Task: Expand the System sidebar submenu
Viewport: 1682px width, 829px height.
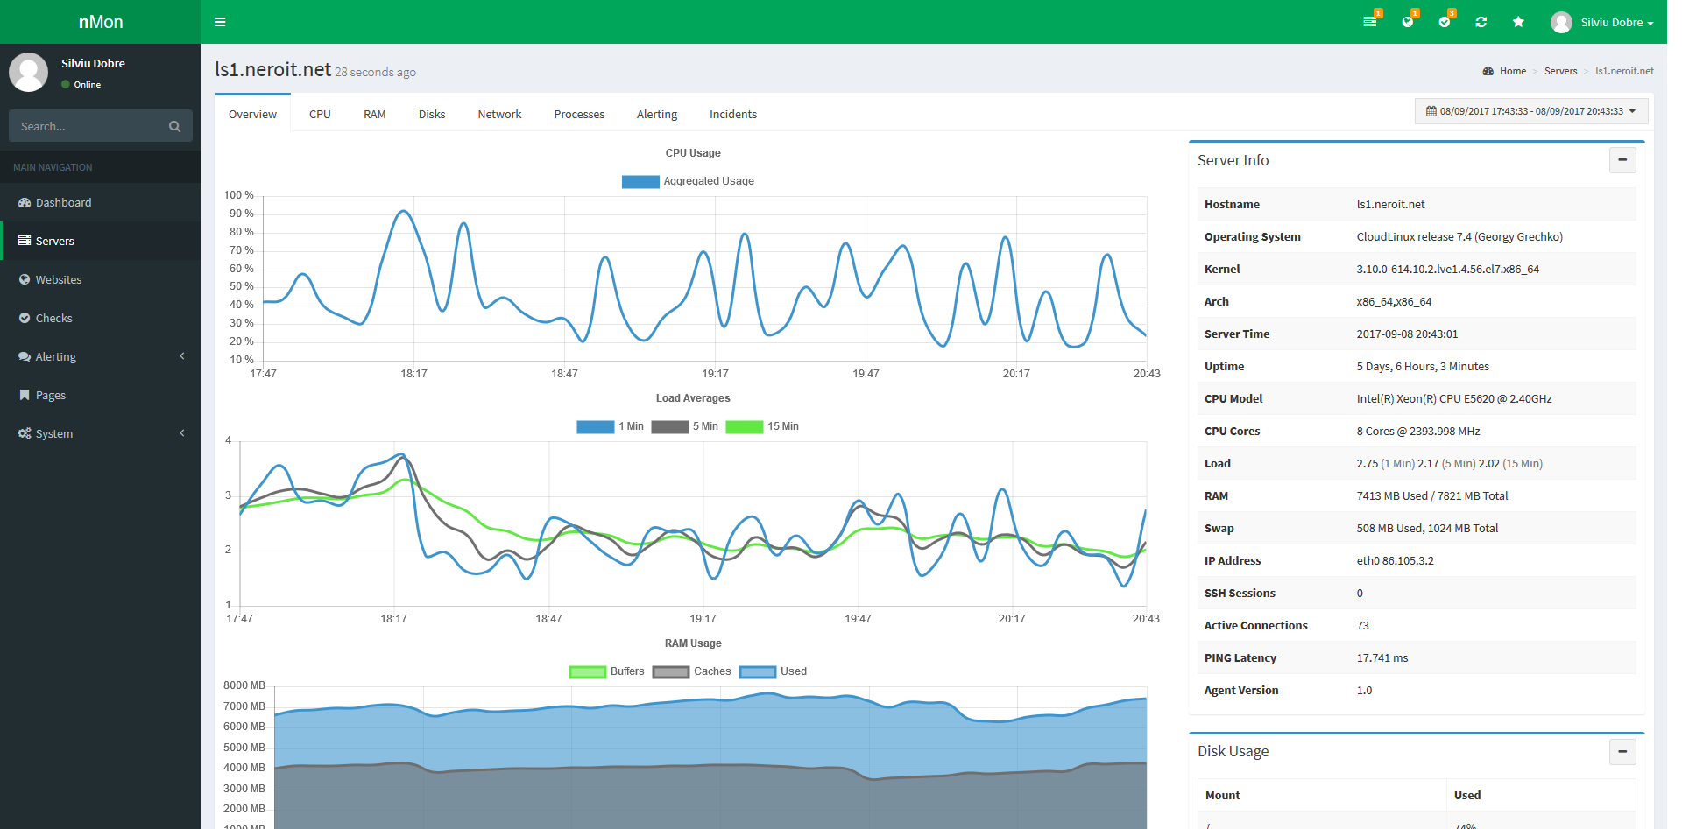Action: 54,433
